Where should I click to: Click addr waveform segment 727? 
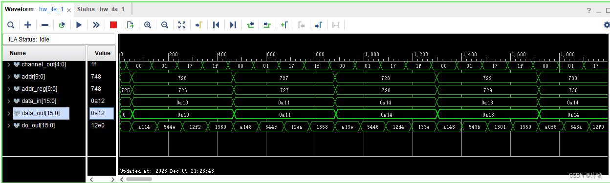pos(284,78)
